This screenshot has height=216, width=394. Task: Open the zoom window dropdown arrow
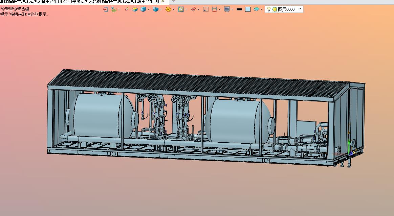coord(186,9)
